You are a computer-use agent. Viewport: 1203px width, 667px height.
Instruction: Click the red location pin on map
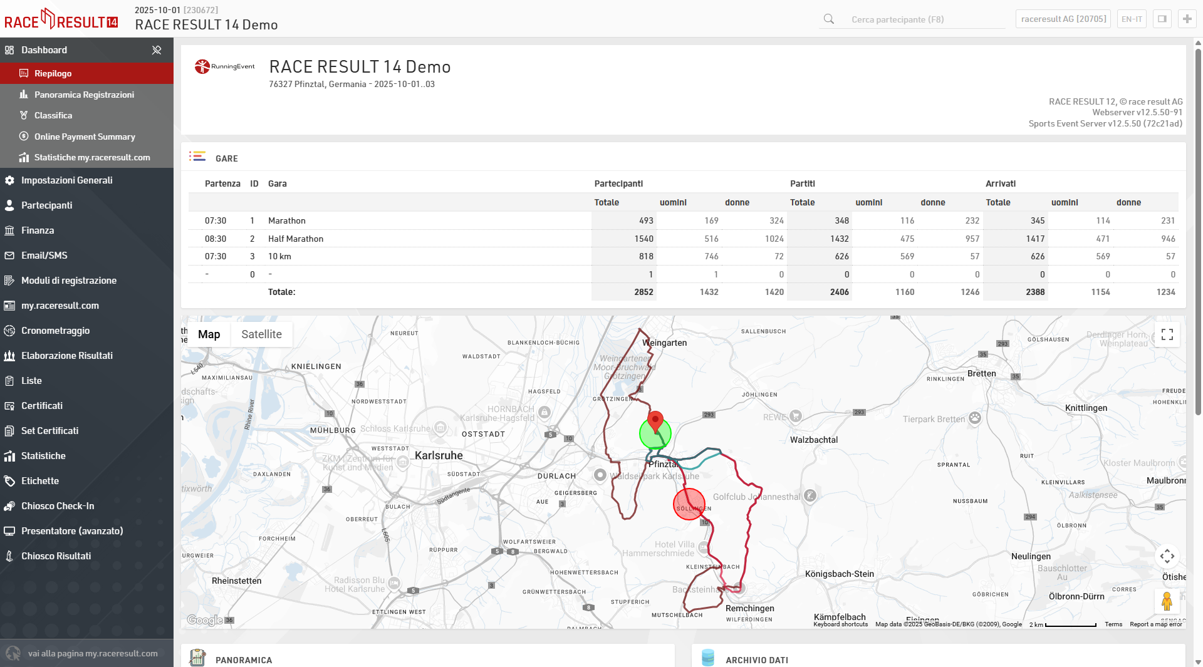pyautogui.click(x=655, y=421)
